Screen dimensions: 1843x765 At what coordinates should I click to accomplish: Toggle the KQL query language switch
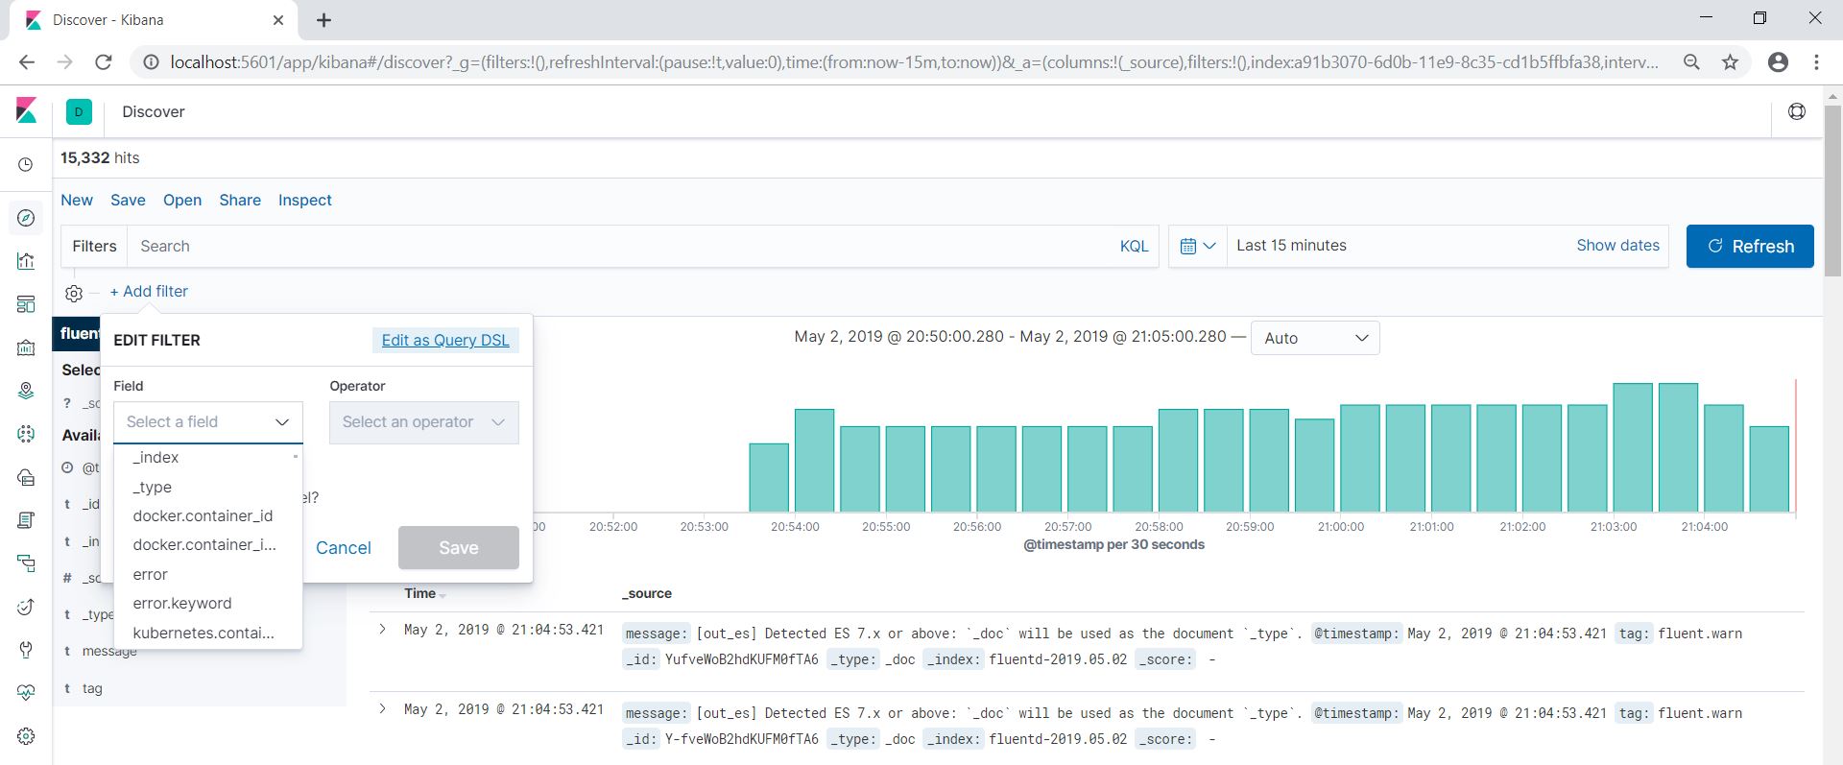[1134, 247]
